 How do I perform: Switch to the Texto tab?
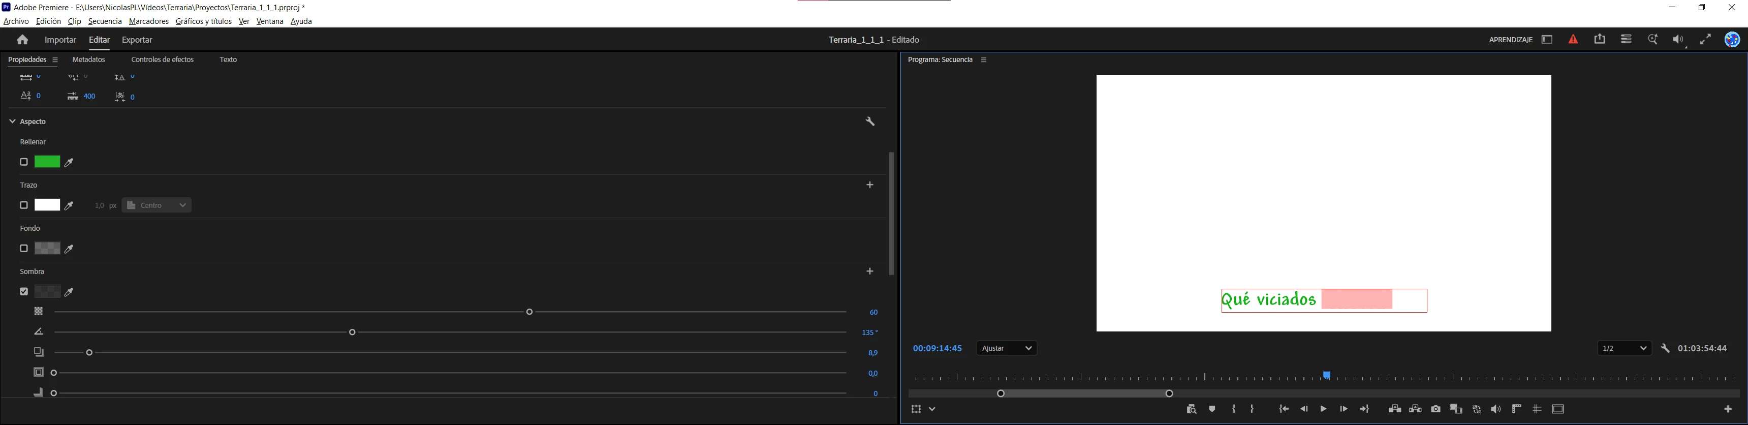click(x=229, y=60)
